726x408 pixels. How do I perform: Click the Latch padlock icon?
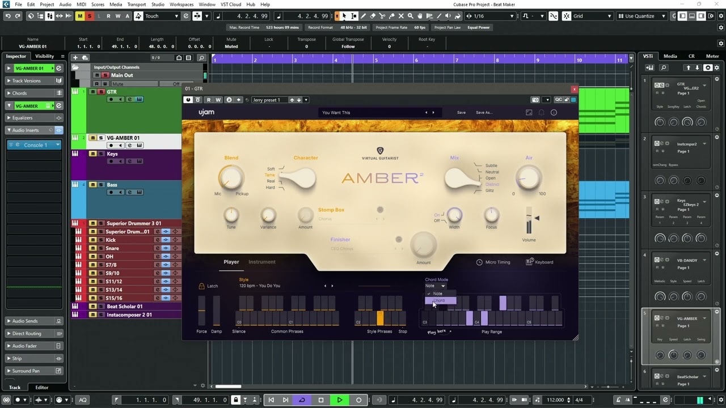[x=201, y=286]
